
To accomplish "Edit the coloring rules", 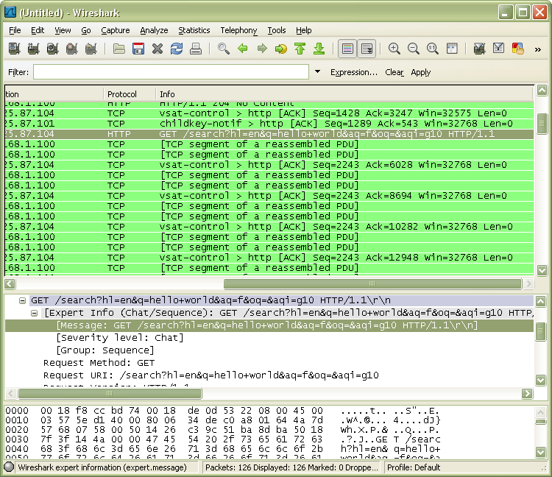I will [518, 49].
